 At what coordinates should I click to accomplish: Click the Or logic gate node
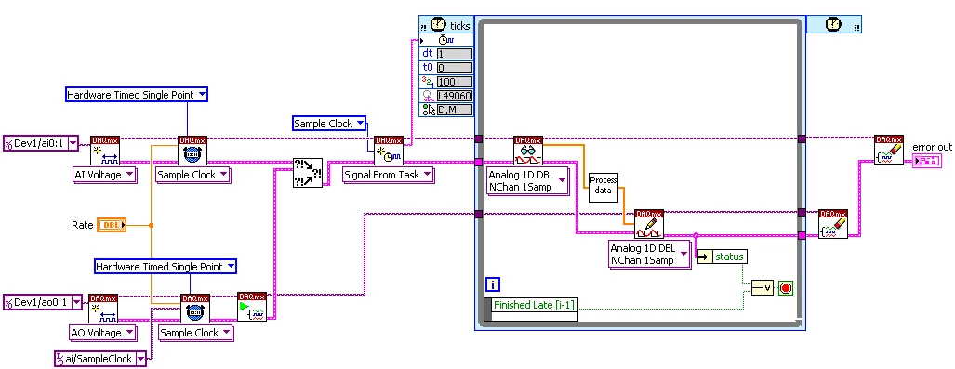[x=762, y=287]
